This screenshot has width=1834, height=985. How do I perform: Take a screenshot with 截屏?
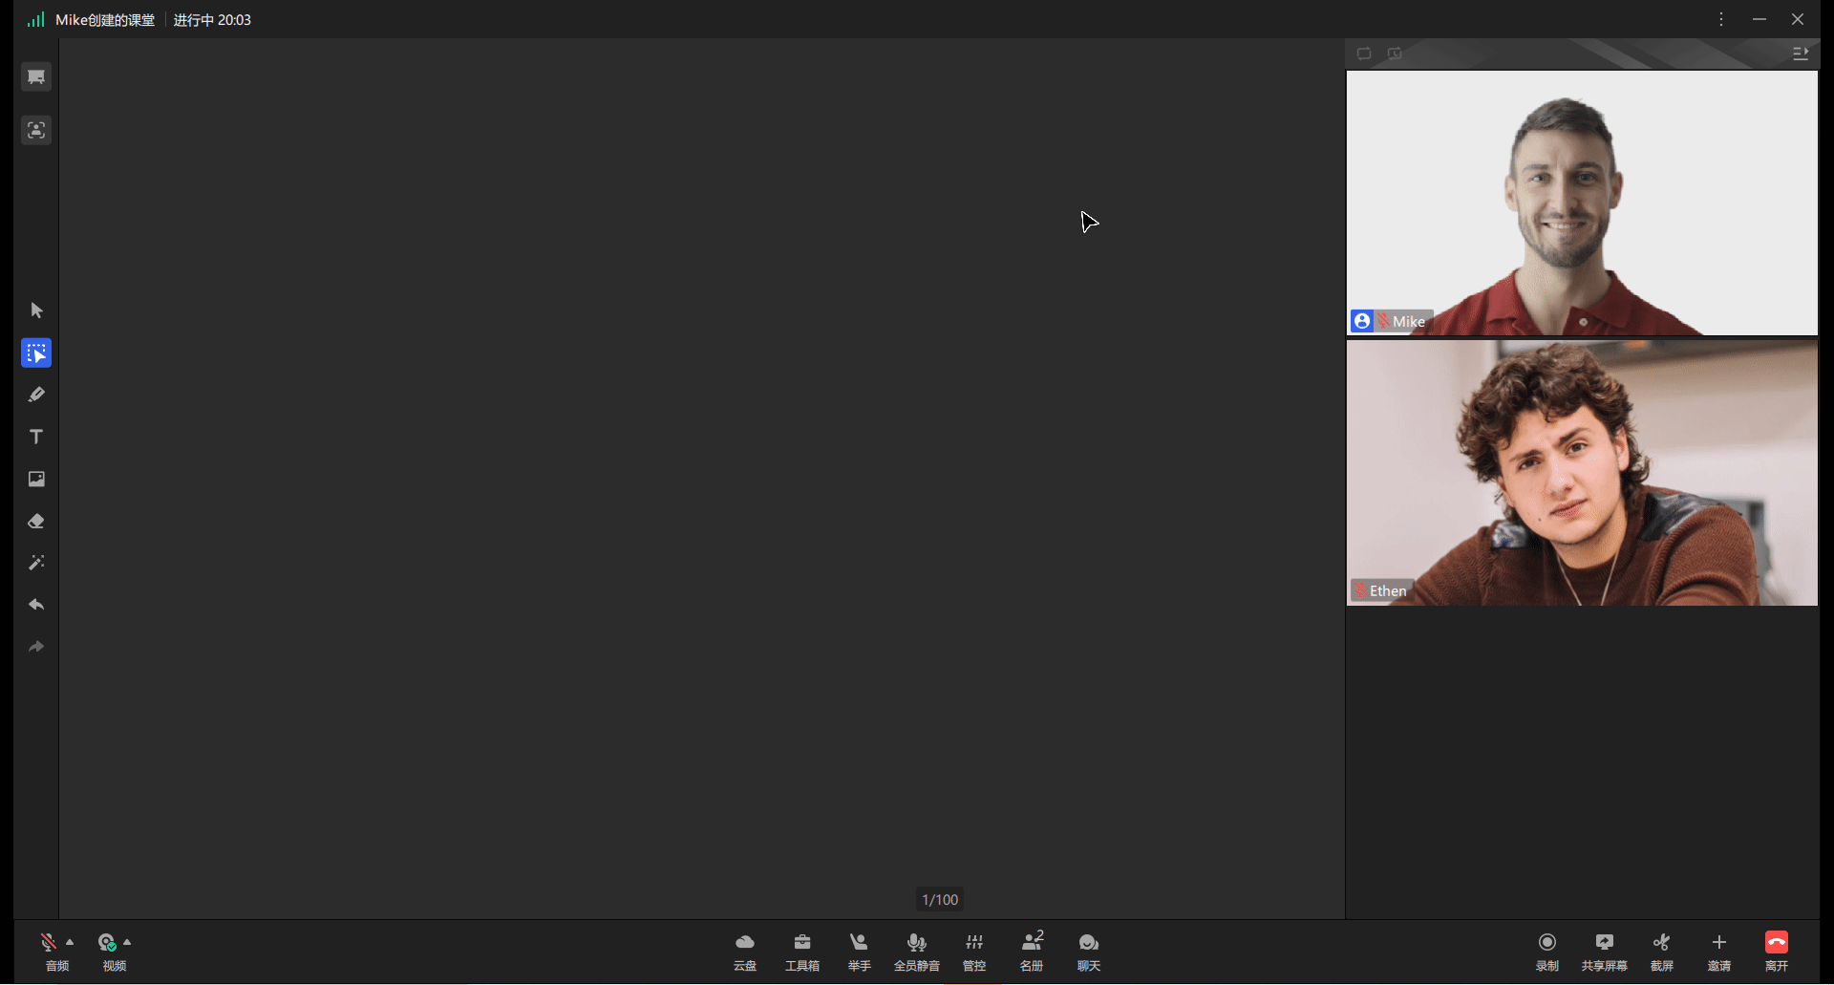[x=1662, y=952]
